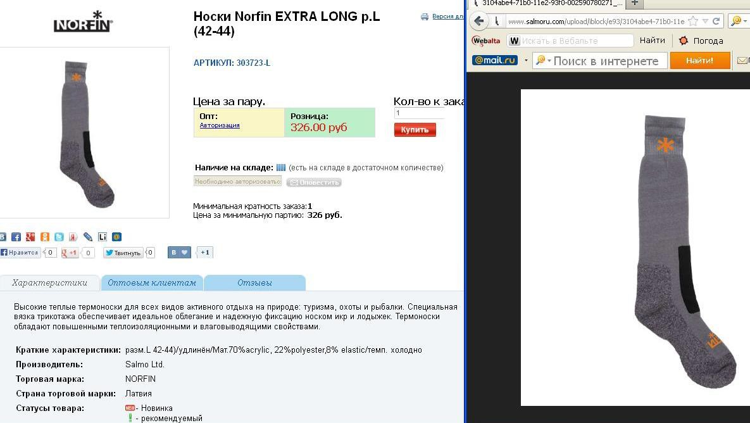
Task: Open the mail.ru toolbar dropdown arrow
Action: [x=526, y=61]
